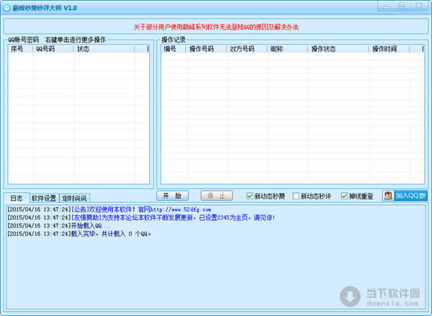
Task: Click the QQ group people icon
Action: click(x=388, y=196)
